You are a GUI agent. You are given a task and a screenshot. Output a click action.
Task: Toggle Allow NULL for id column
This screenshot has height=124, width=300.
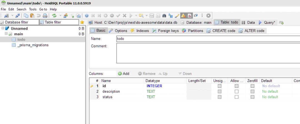[x=237, y=86]
